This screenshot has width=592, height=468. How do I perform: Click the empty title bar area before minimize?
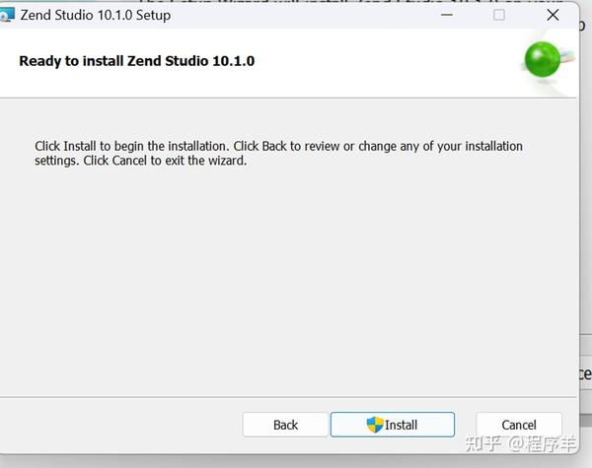[x=316, y=15]
